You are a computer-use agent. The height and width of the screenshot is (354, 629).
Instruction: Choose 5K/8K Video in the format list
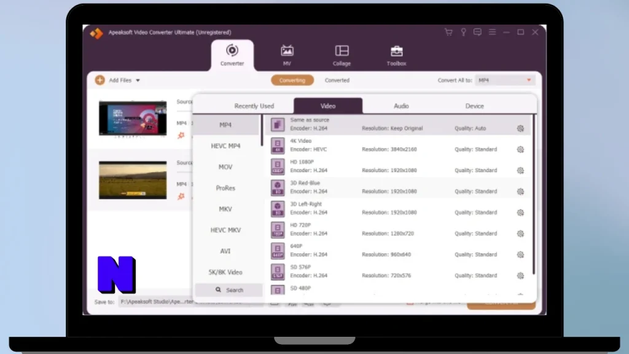coord(226,272)
